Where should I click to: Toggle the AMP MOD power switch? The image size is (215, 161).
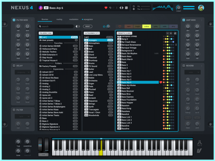point(184,20)
